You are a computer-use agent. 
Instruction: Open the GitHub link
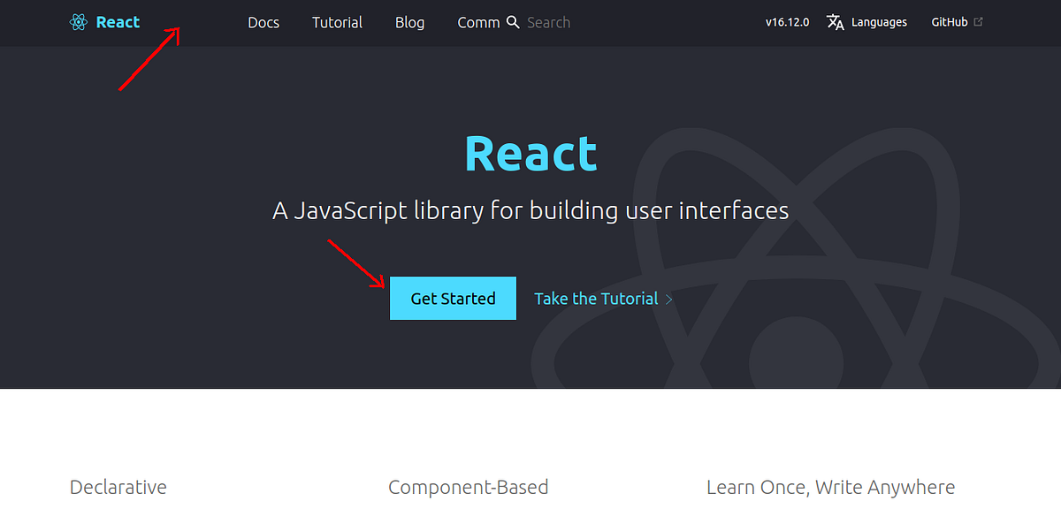[x=949, y=22]
